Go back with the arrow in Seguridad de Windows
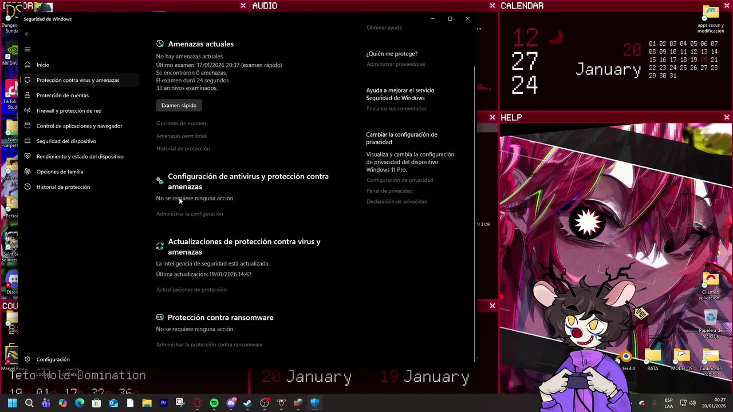This screenshot has height=412, width=733. tap(27, 34)
